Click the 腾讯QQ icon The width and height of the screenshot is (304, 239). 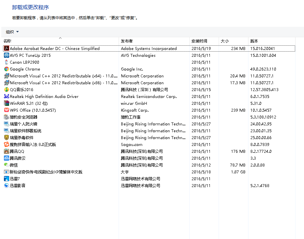tap(7, 151)
